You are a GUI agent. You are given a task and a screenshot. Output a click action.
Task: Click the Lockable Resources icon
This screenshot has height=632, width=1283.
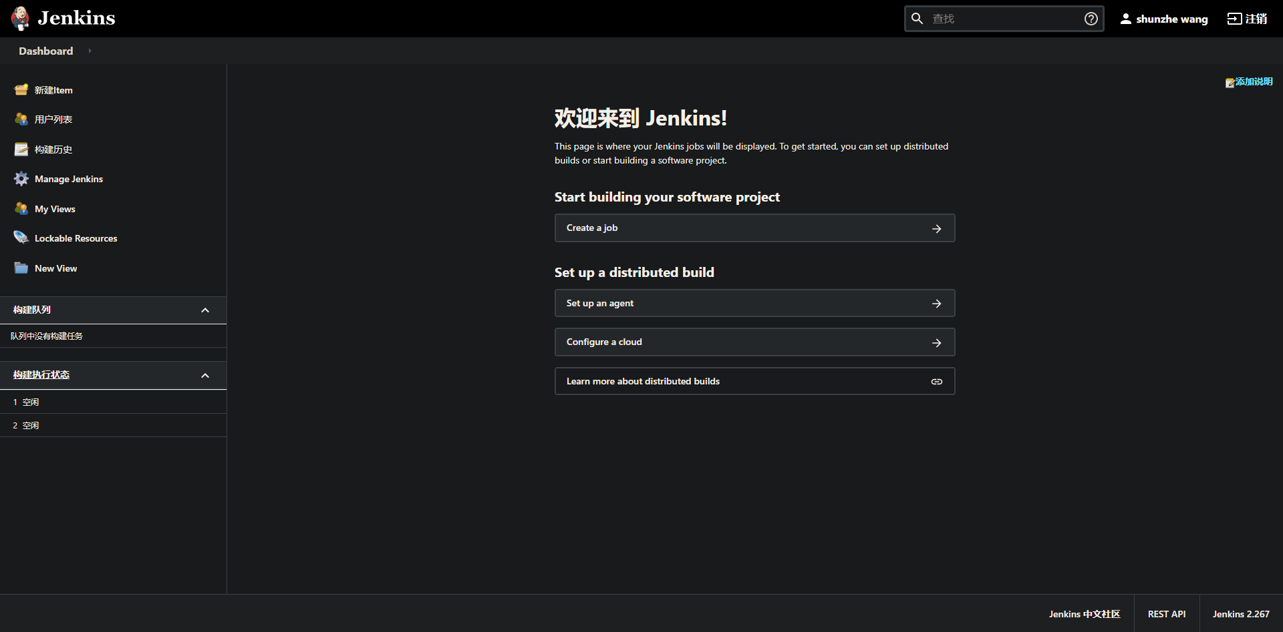click(x=21, y=238)
